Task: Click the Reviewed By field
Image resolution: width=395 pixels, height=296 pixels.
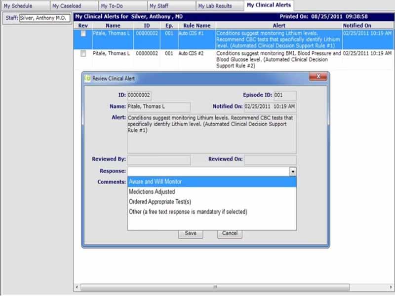Action: pos(158,160)
